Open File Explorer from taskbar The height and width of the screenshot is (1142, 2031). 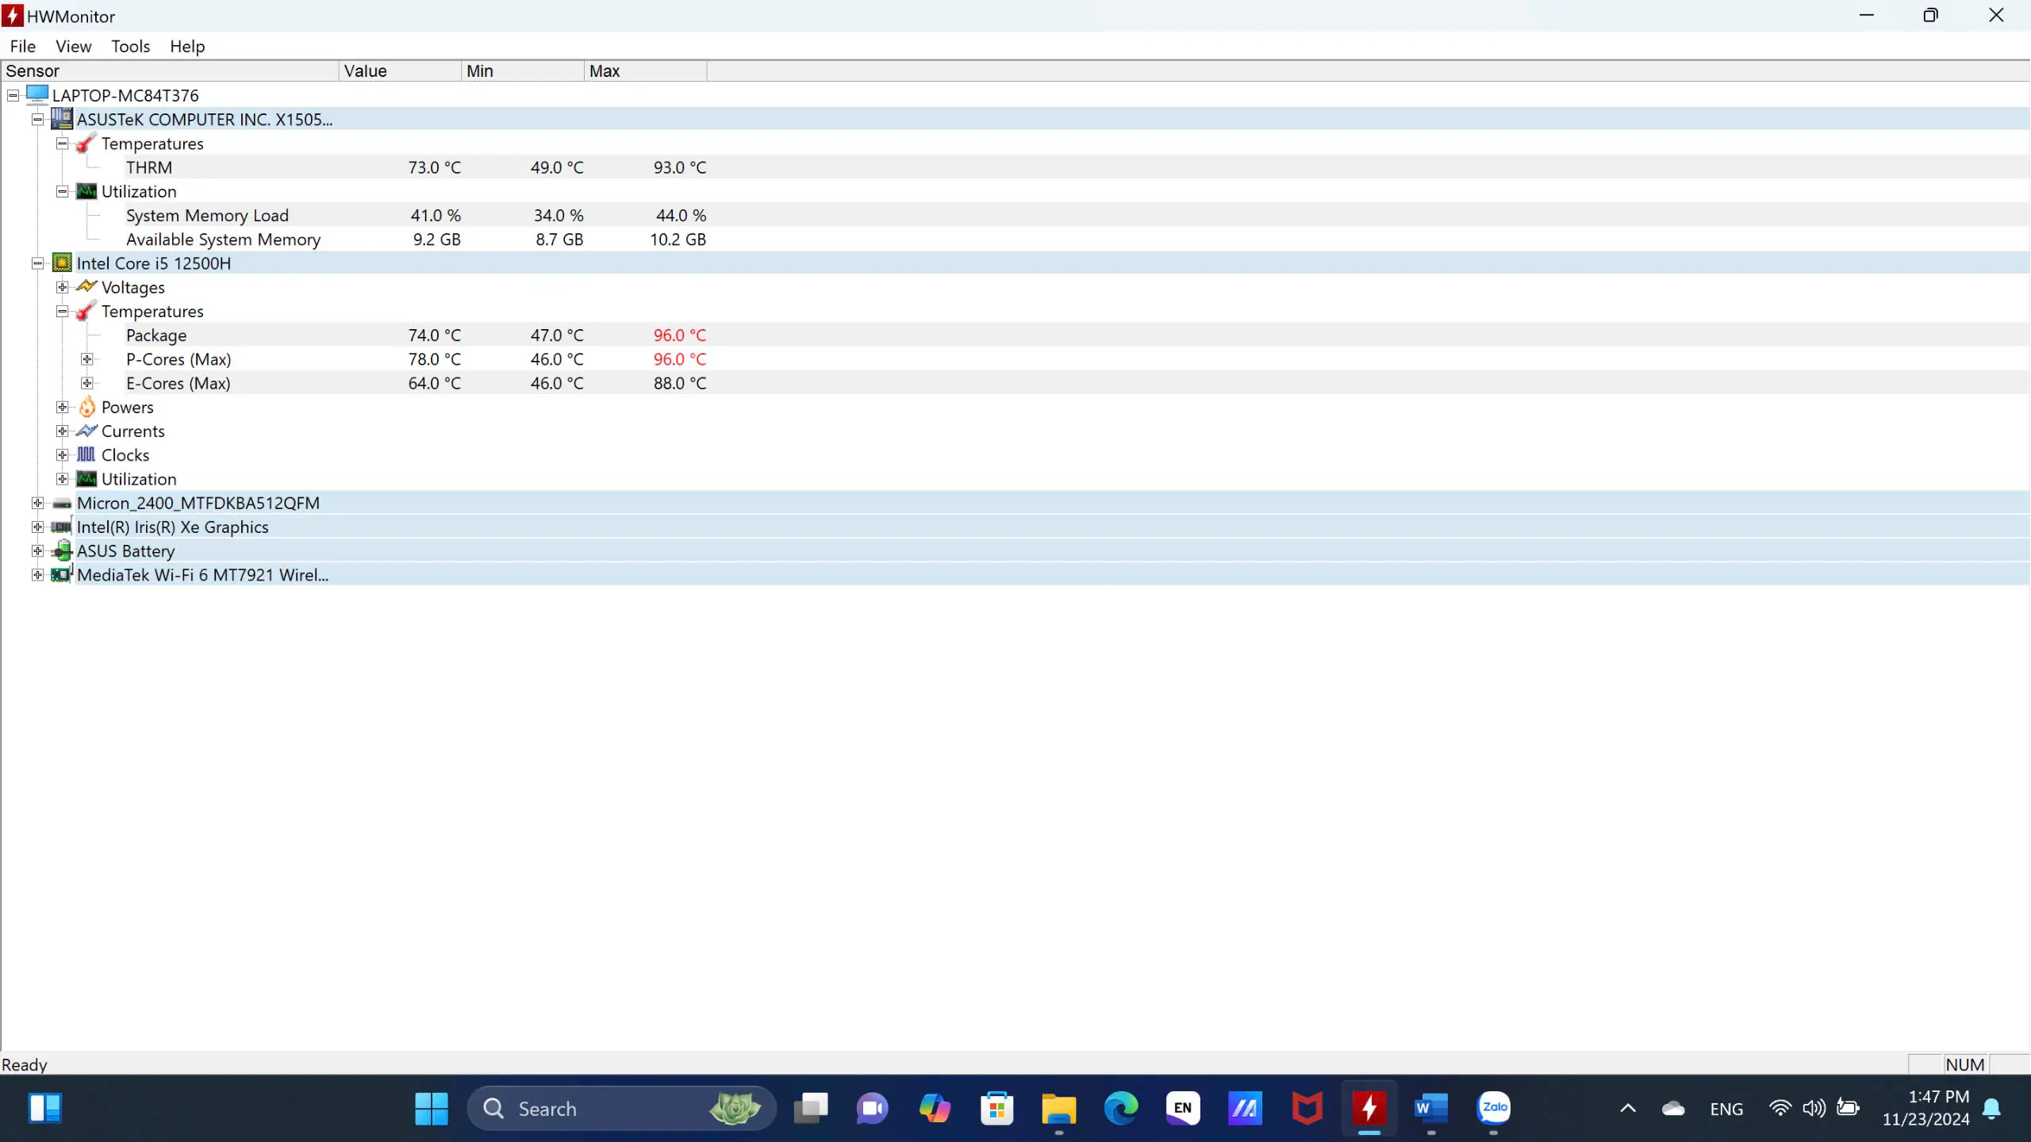pyautogui.click(x=1059, y=1109)
